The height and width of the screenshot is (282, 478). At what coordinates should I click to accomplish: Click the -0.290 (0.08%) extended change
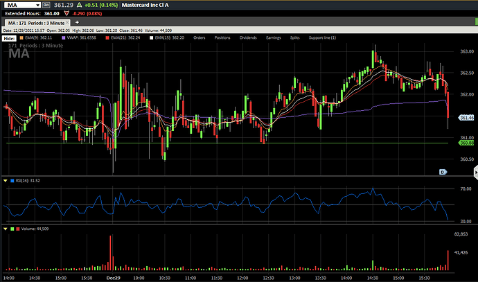pos(87,14)
